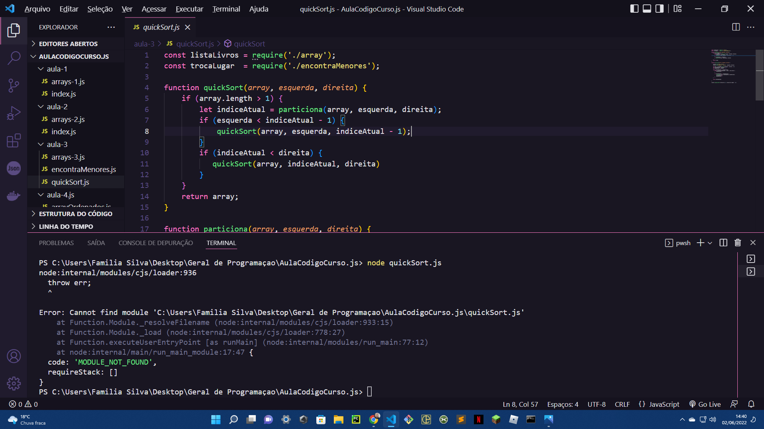
Task: Open the Search view in activity bar
Action: coord(14,58)
